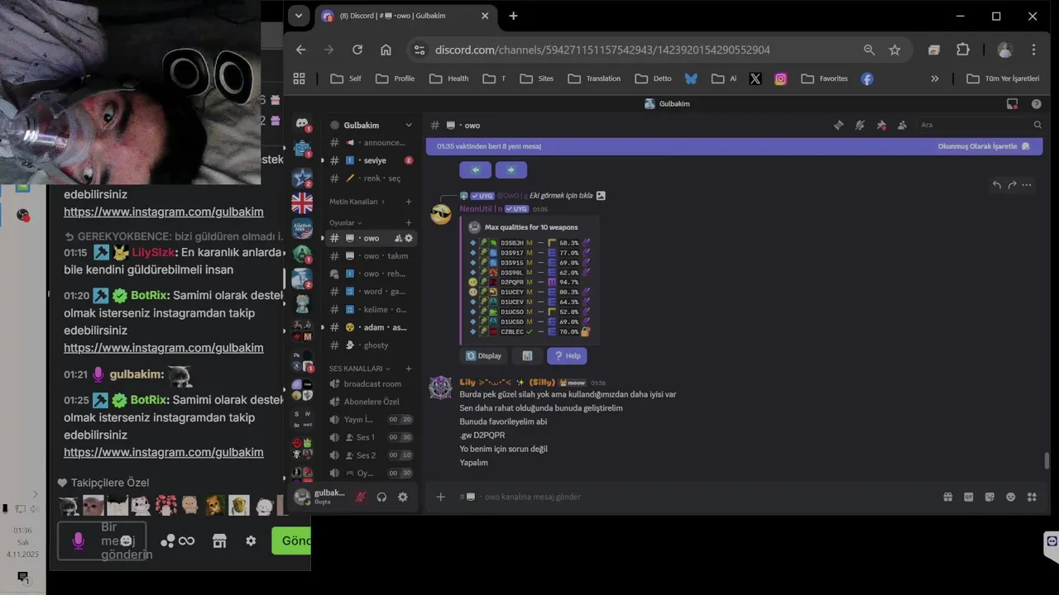Unmute the Discord microphone

(x=361, y=497)
